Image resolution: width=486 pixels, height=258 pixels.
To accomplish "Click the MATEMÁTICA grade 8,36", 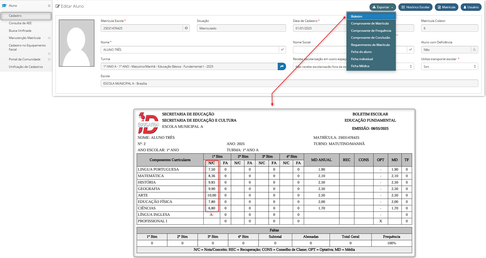I will pyautogui.click(x=212, y=176).
